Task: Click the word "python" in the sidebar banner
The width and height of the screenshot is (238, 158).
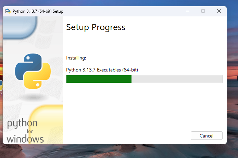Action: coord(22,123)
